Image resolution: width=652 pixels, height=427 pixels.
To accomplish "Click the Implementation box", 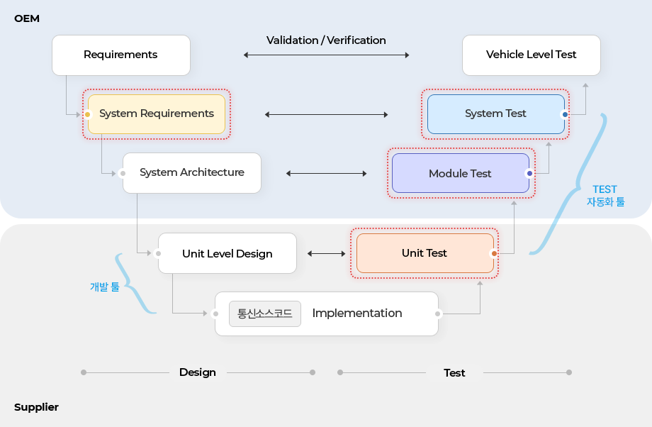I will pyautogui.click(x=327, y=314).
